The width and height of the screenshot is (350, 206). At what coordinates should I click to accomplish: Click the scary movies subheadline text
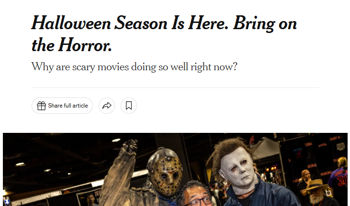point(134,66)
